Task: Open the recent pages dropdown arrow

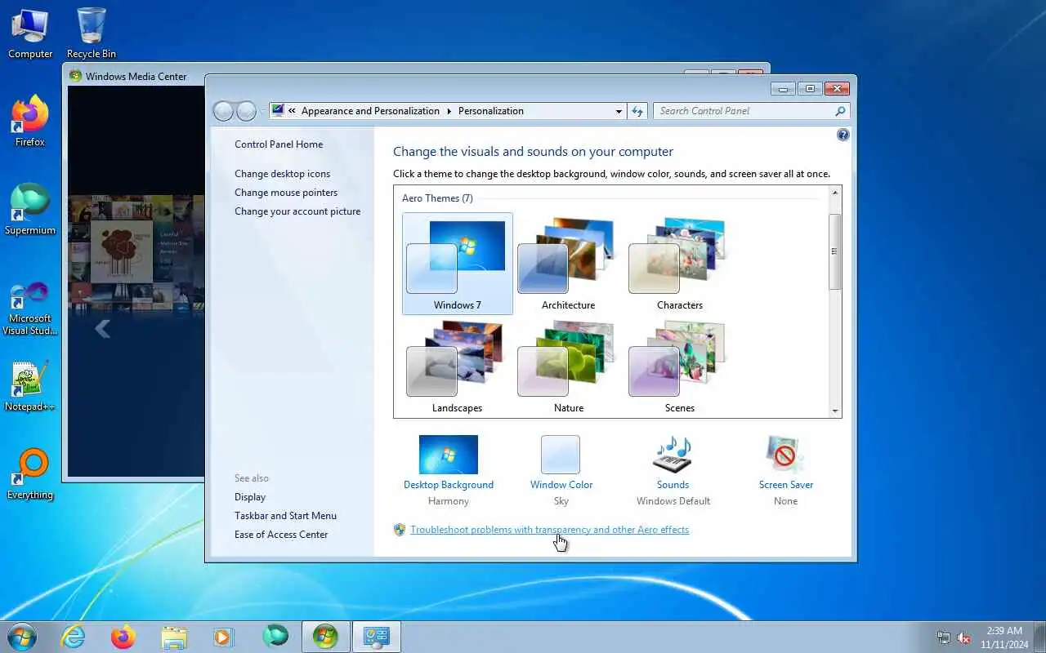Action: pyautogui.click(x=262, y=112)
